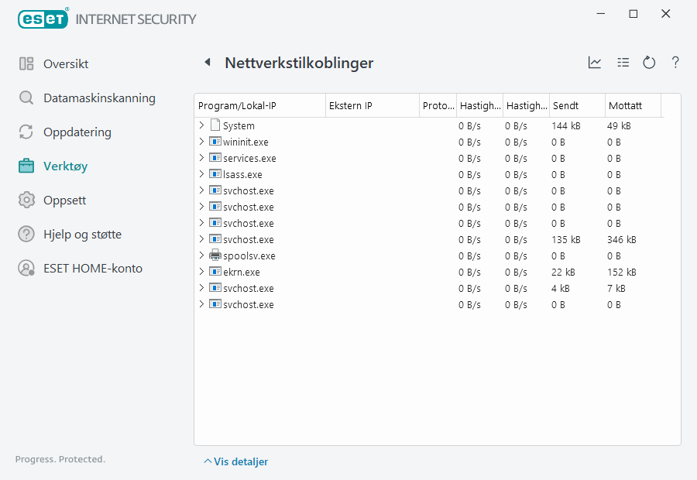Open the Oppdatering page

[x=77, y=132]
